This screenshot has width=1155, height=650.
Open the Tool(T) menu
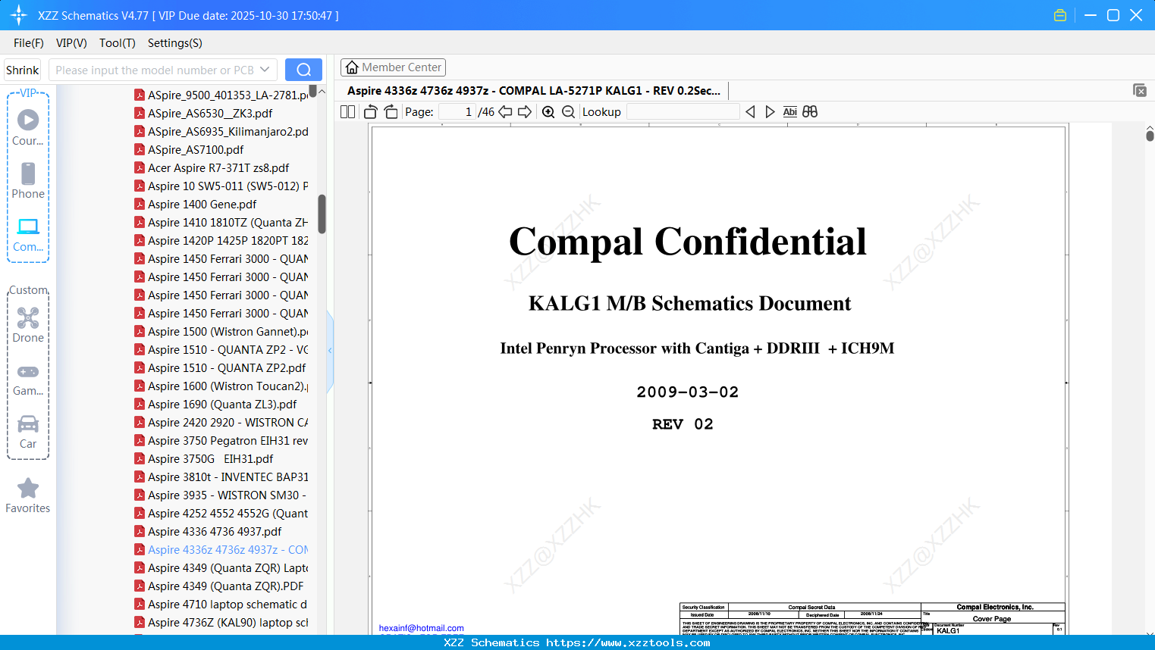pyautogui.click(x=118, y=43)
